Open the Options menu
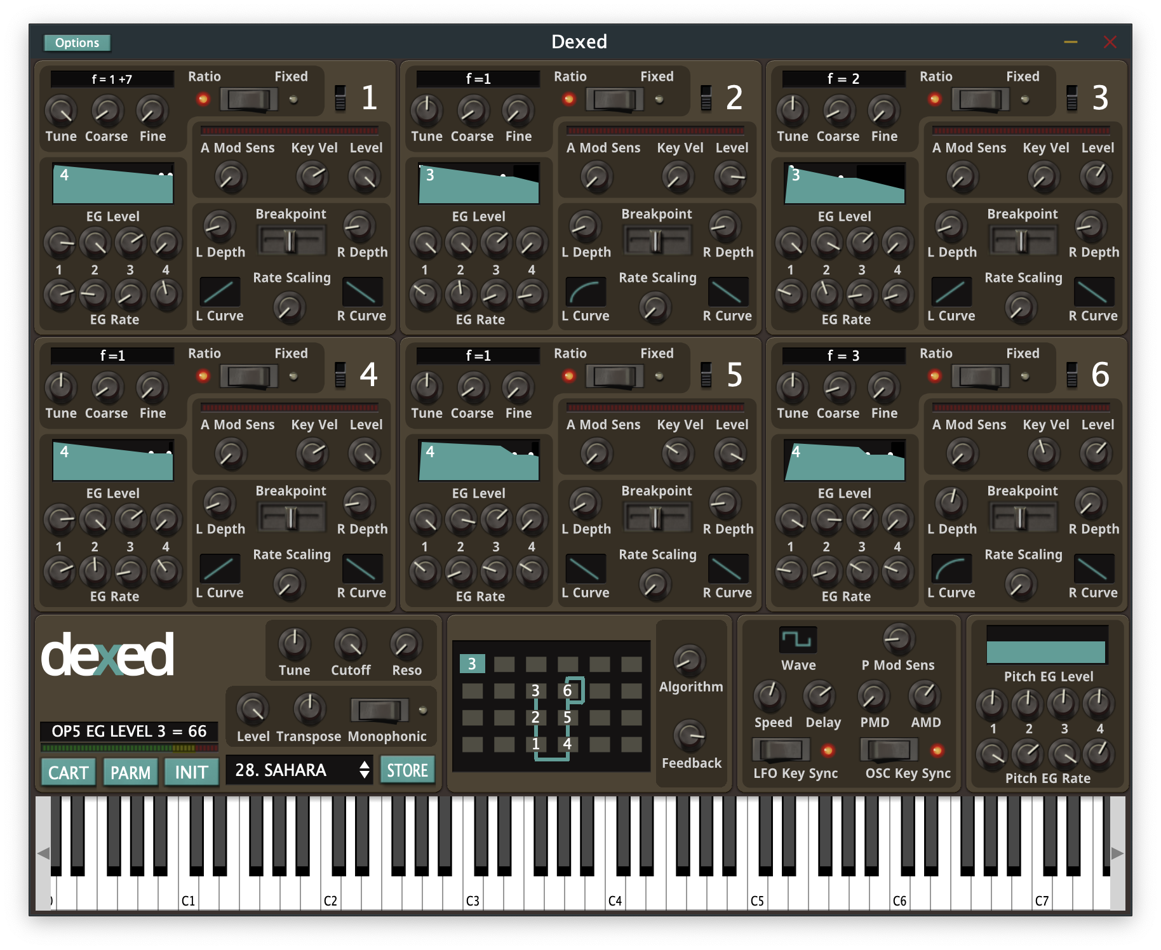The width and height of the screenshot is (1161, 950). [x=77, y=43]
